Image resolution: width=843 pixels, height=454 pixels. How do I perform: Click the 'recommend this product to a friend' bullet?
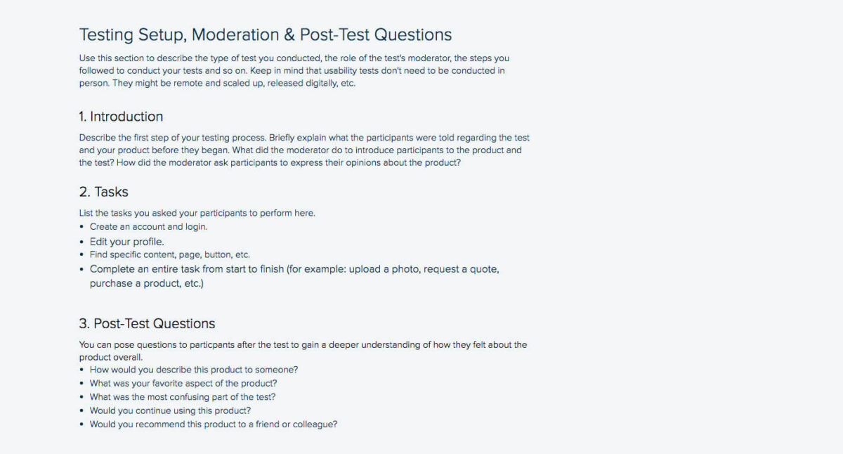(x=213, y=424)
